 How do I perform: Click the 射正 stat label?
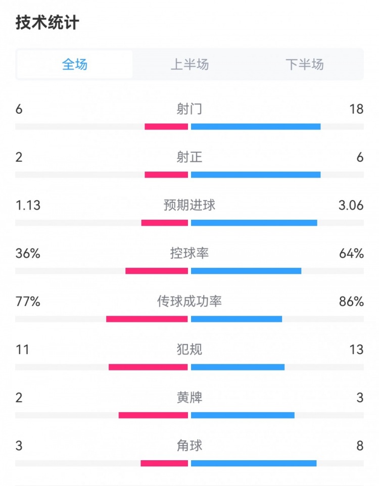point(189,157)
